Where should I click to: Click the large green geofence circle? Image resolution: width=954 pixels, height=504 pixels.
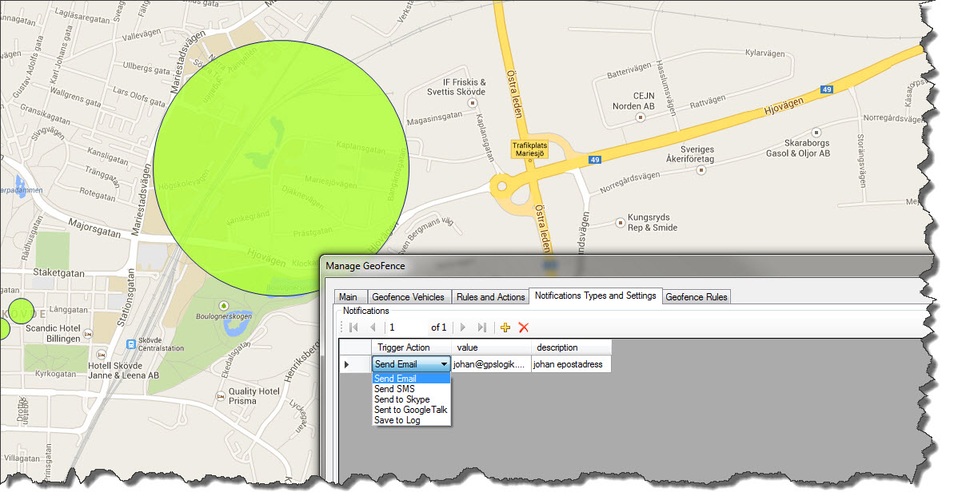tap(281, 169)
